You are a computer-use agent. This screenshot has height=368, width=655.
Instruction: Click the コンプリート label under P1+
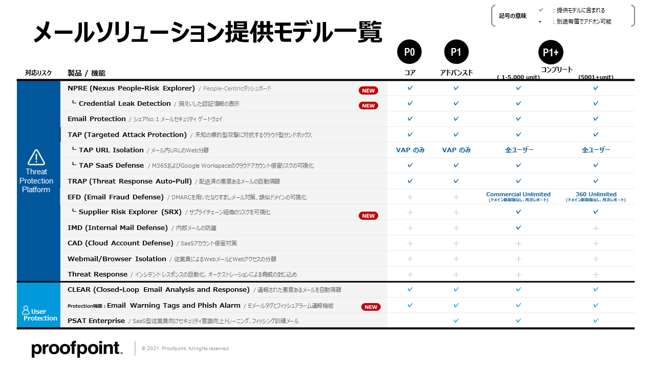557,70
